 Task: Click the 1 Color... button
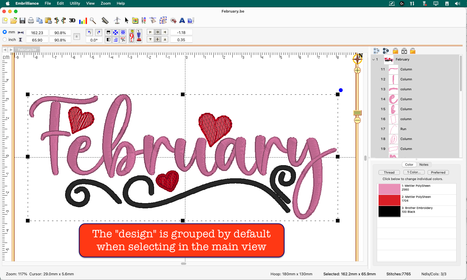[x=414, y=172]
